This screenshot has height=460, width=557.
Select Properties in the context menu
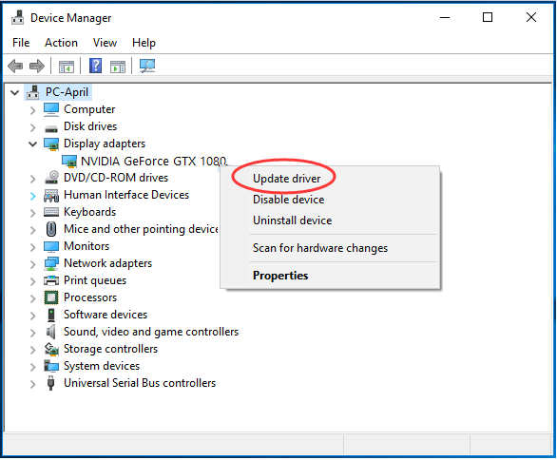pos(280,276)
